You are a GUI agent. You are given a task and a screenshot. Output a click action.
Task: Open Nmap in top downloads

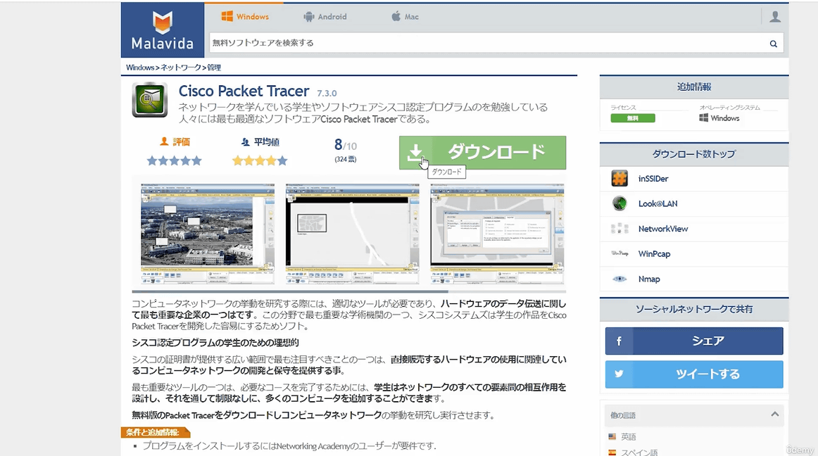(649, 279)
